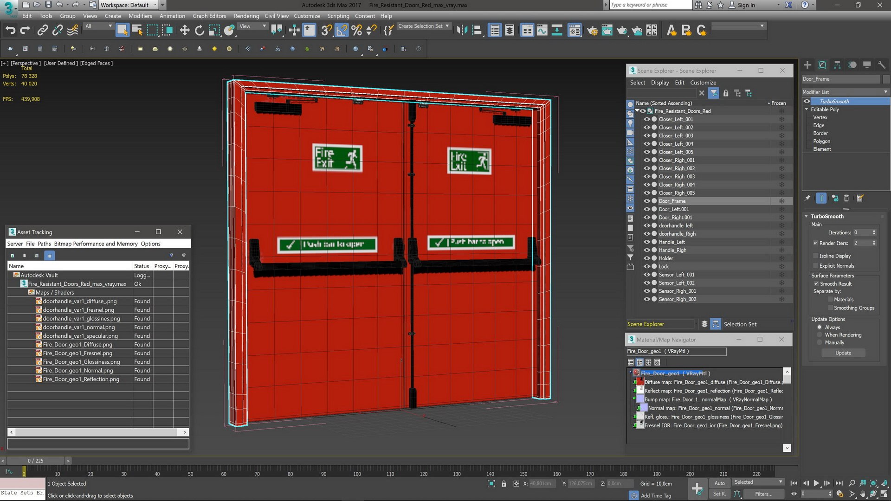
Task: Click the Align tool icon
Action: (477, 30)
